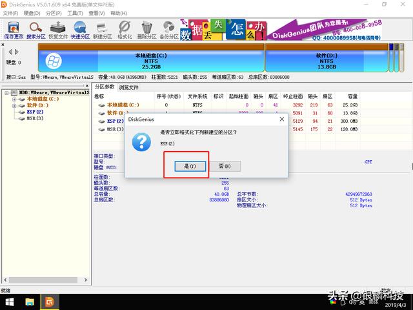Image resolution: width=413 pixels, height=310 pixels.
Task: Click the 格式化 format toolbar icon
Action: (125, 30)
